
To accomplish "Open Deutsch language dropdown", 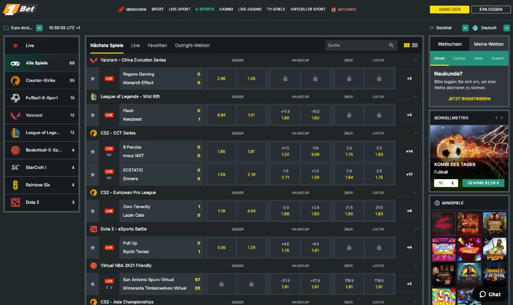I will tap(506, 28).
